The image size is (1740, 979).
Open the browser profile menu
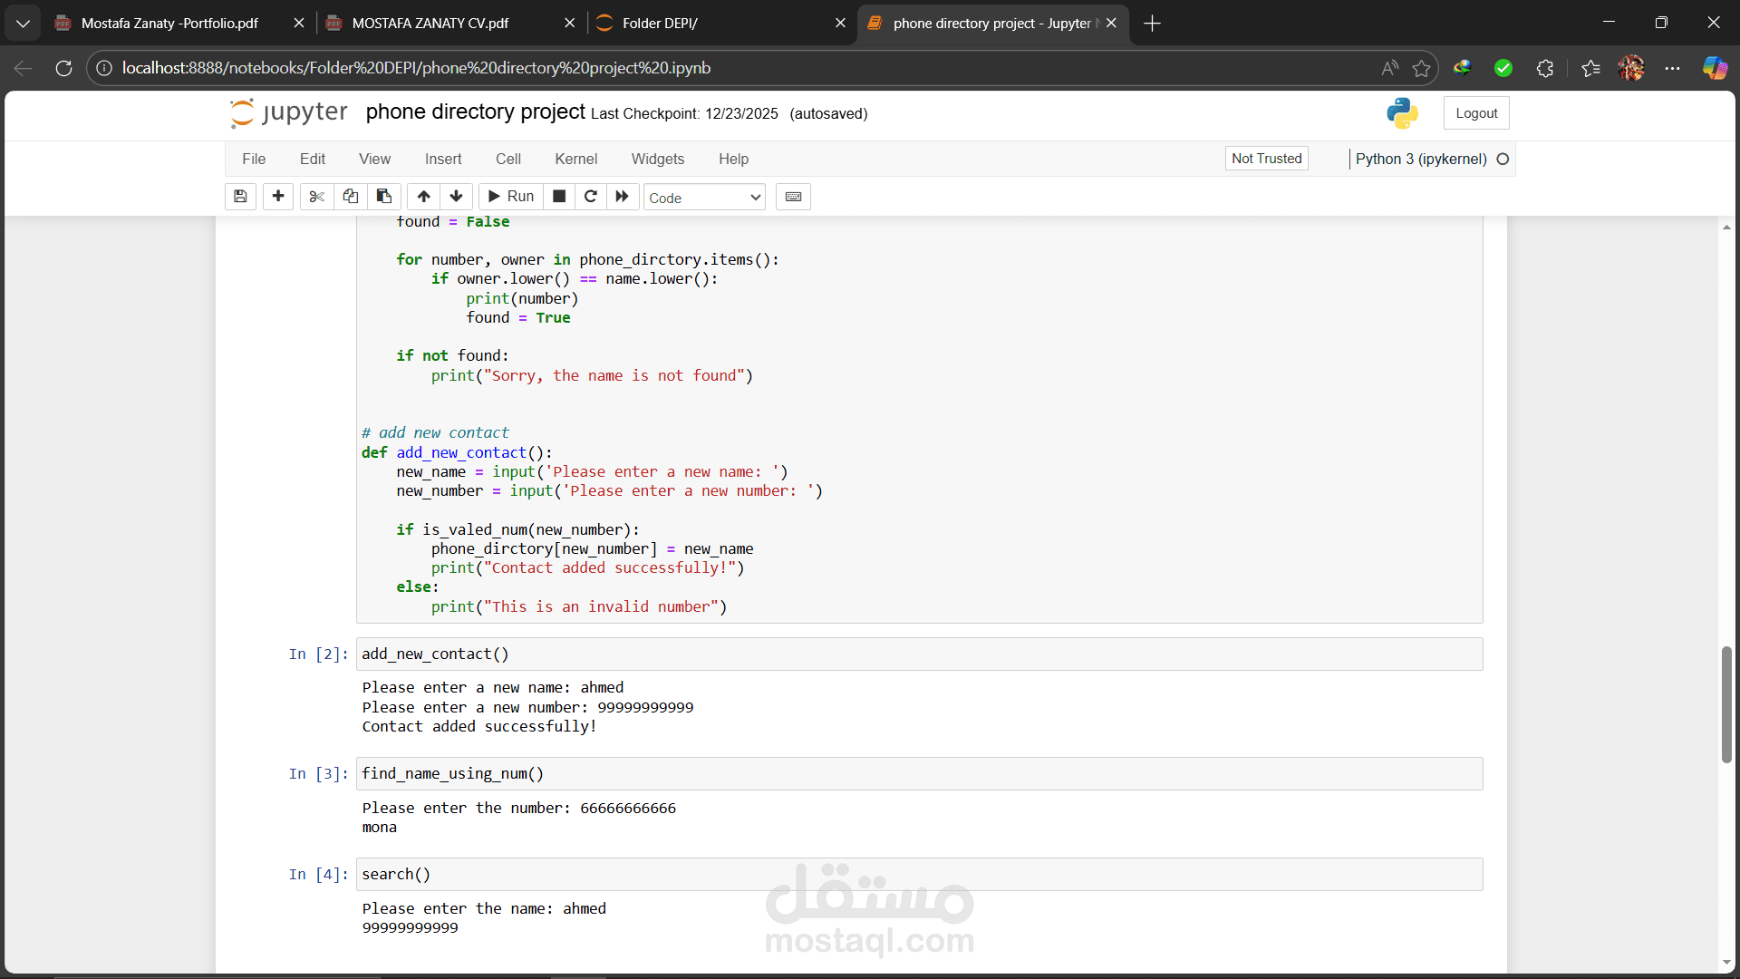[x=1631, y=68]
